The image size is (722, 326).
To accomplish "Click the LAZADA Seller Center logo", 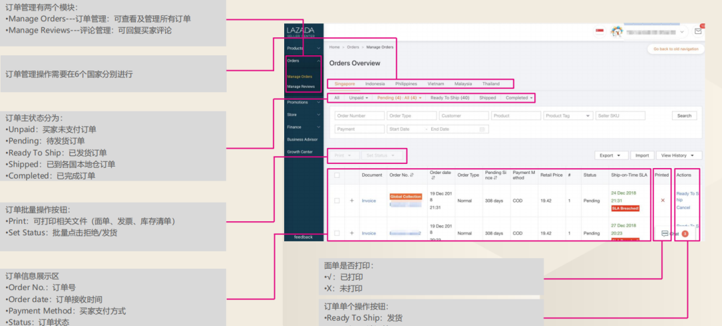I will click(x=300, y=32).
